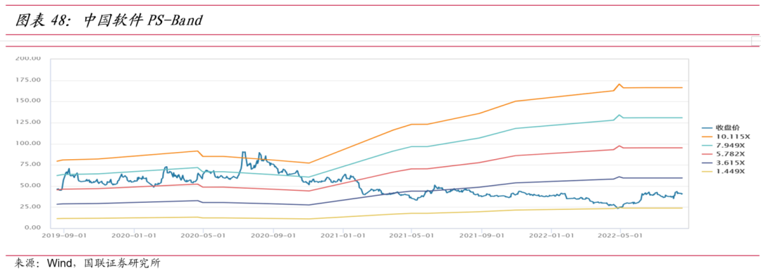Click the 2019-09-01 date label
The image size is (761, 271).
coord(65,236)
